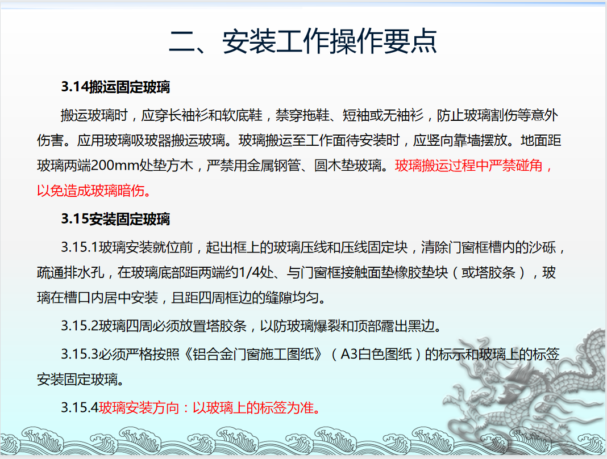Click paragraph 3.15.1玻璃安装就位前

coord(313,247)
